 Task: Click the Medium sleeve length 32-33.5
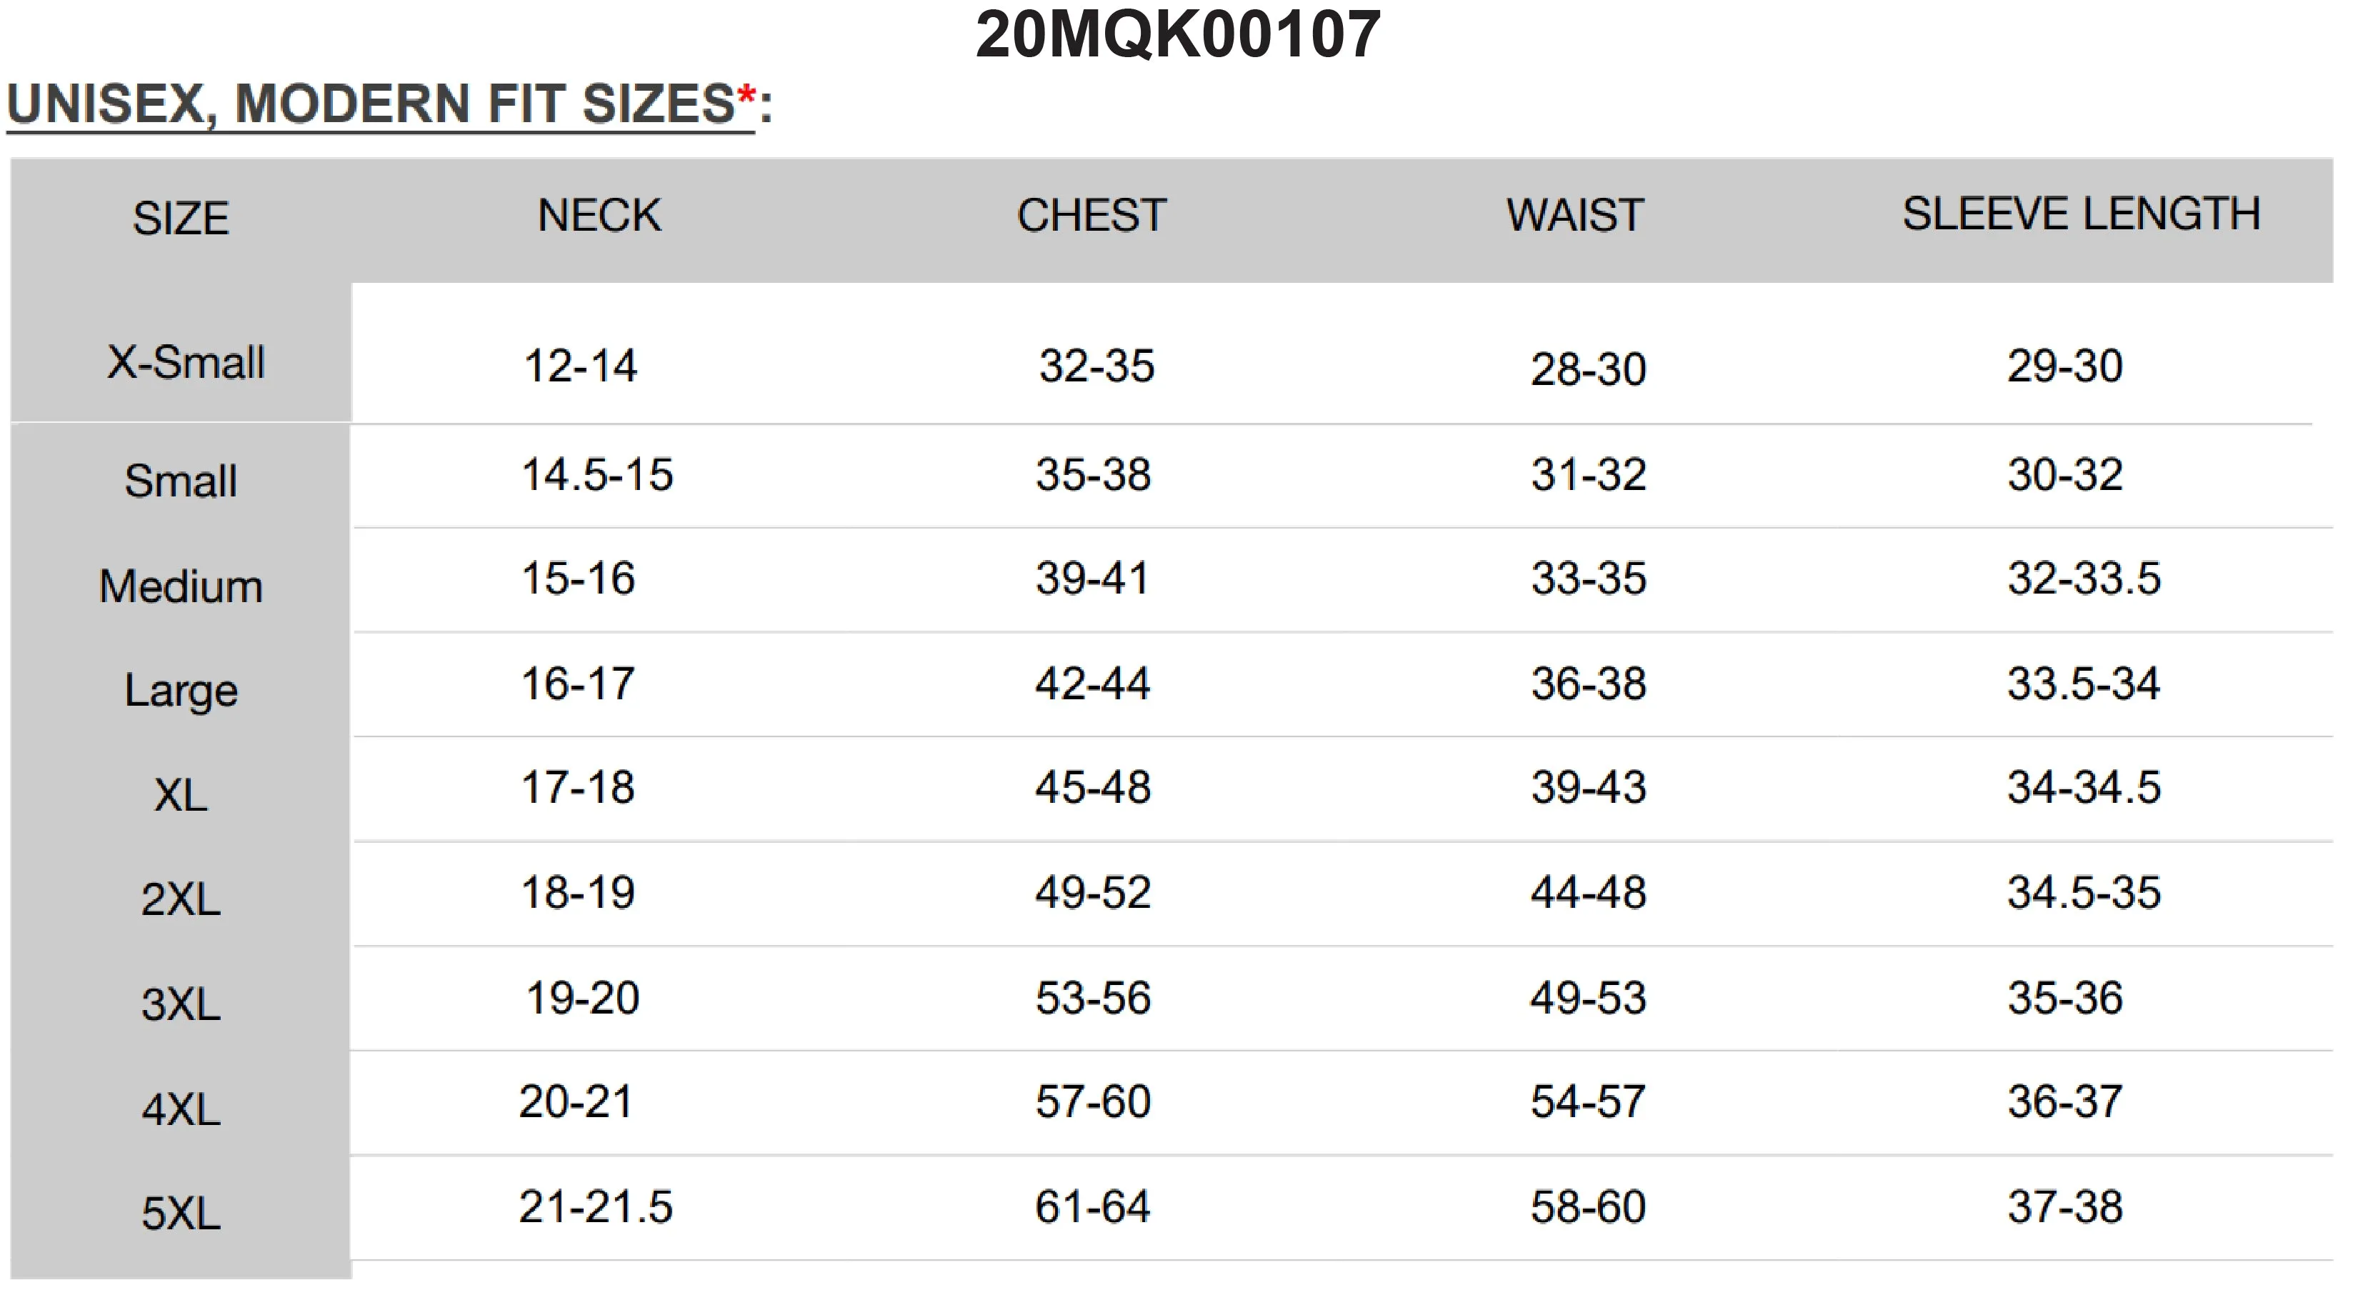pyautogui.click(x=2084, y=579)
